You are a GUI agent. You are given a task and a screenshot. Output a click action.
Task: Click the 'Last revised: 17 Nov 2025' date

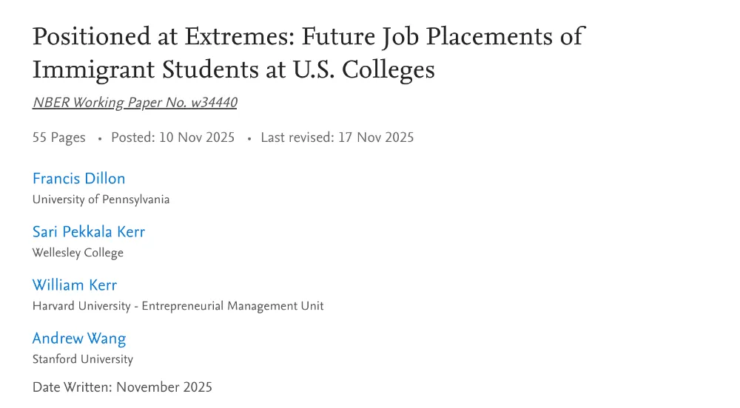tap(337, 137)
